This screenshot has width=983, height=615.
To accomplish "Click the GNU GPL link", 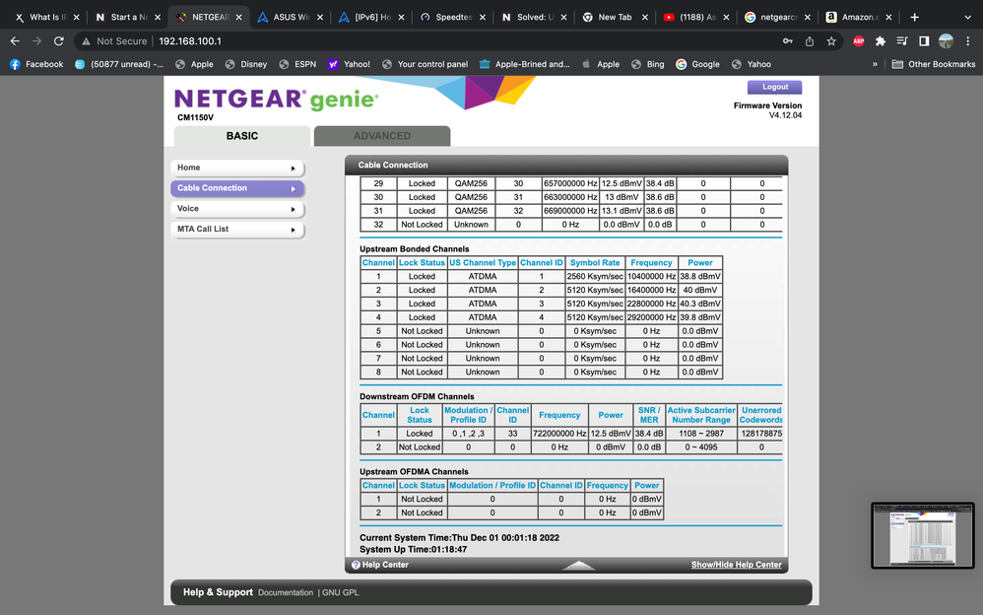I will tap(340, 592).
